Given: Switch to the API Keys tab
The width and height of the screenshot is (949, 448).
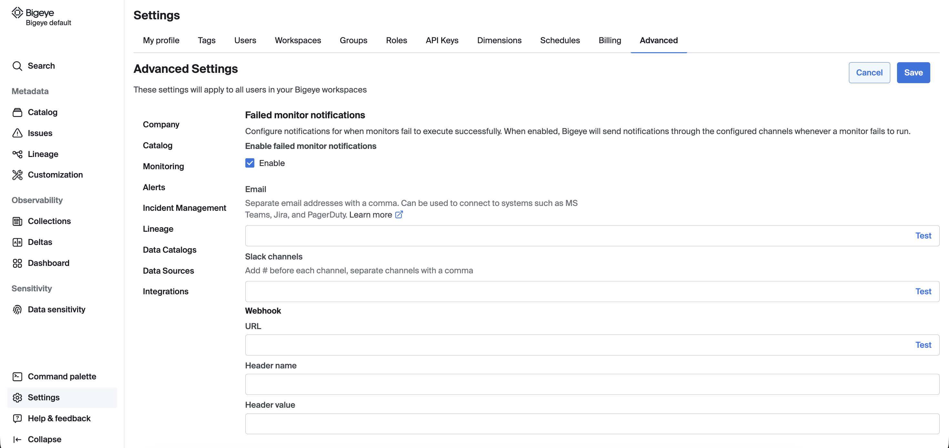Looking at the screenshot, I should click(x=442, y=41).
